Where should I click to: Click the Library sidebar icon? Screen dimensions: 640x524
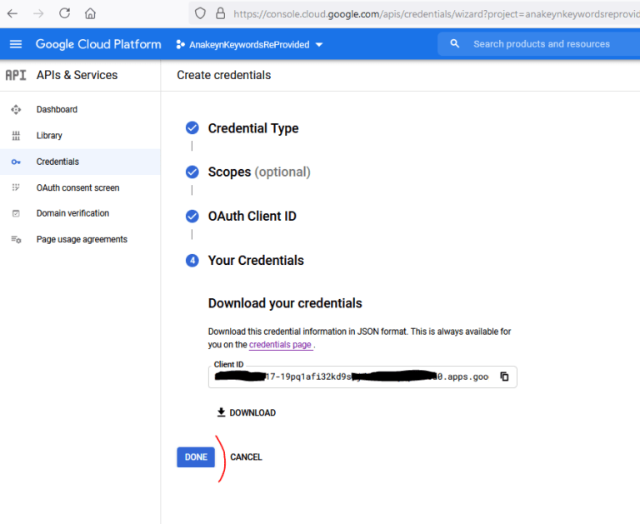16,136
